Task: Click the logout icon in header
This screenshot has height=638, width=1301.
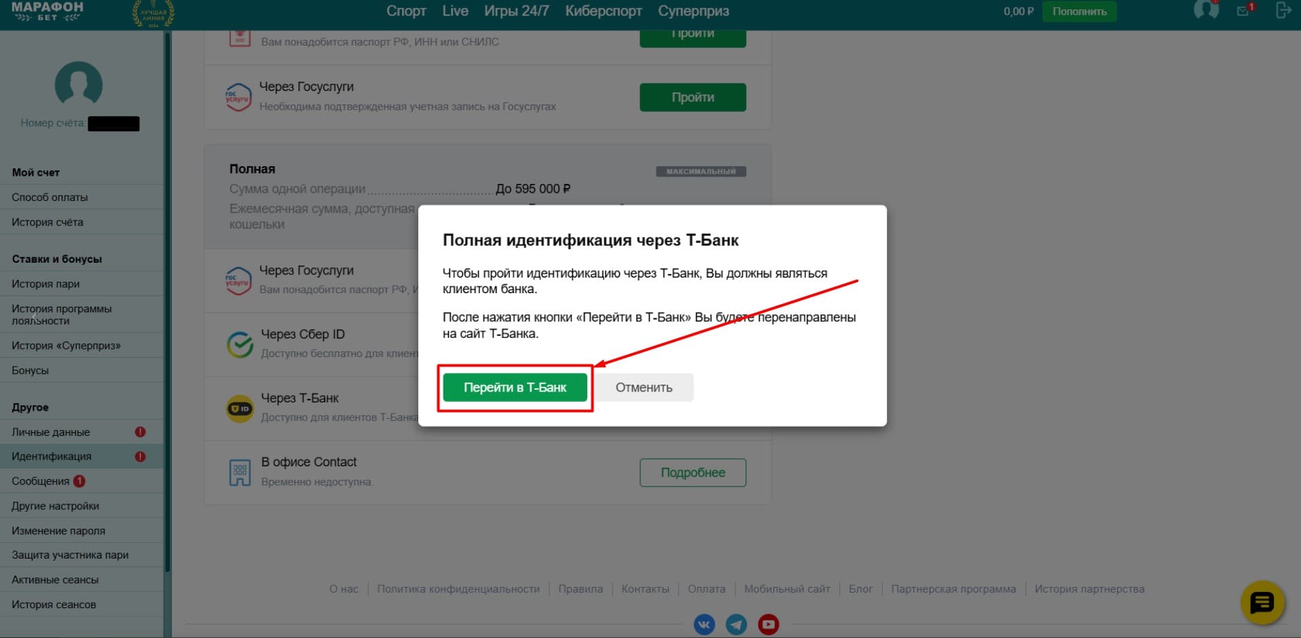Action: click(1283, 10)
